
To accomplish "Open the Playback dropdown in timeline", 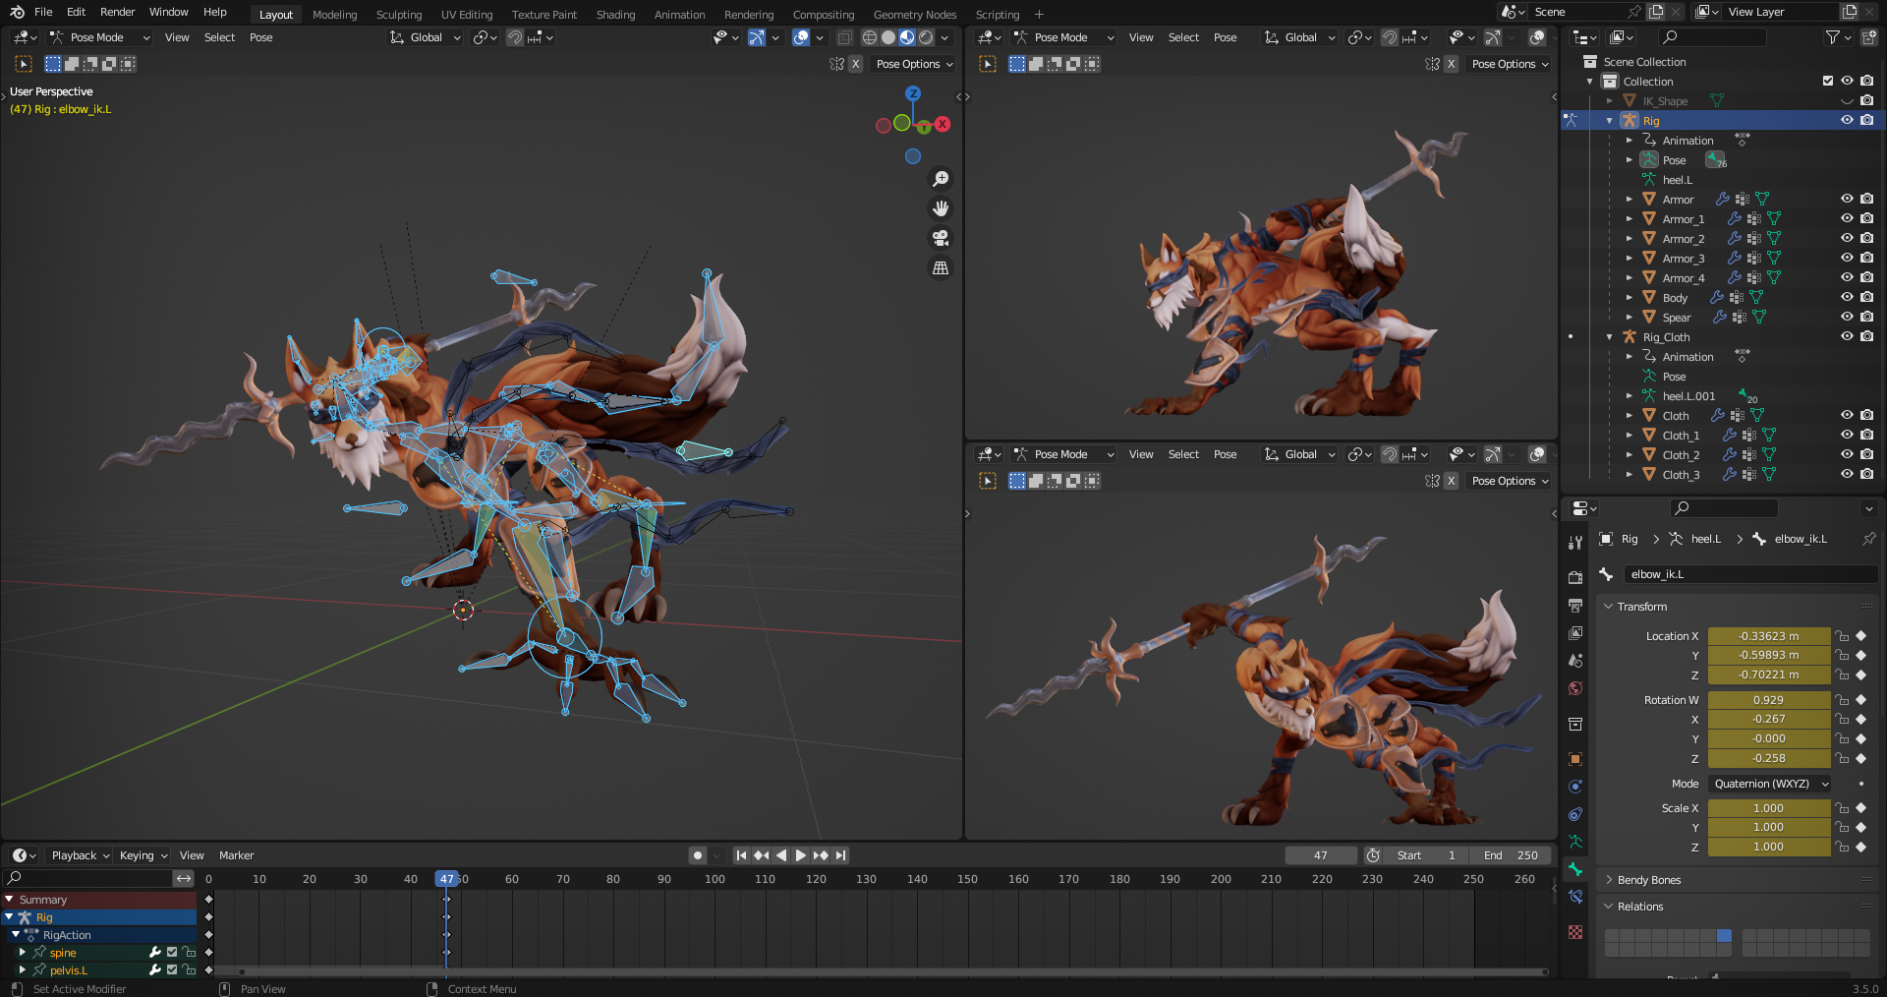I will [80, 855].
